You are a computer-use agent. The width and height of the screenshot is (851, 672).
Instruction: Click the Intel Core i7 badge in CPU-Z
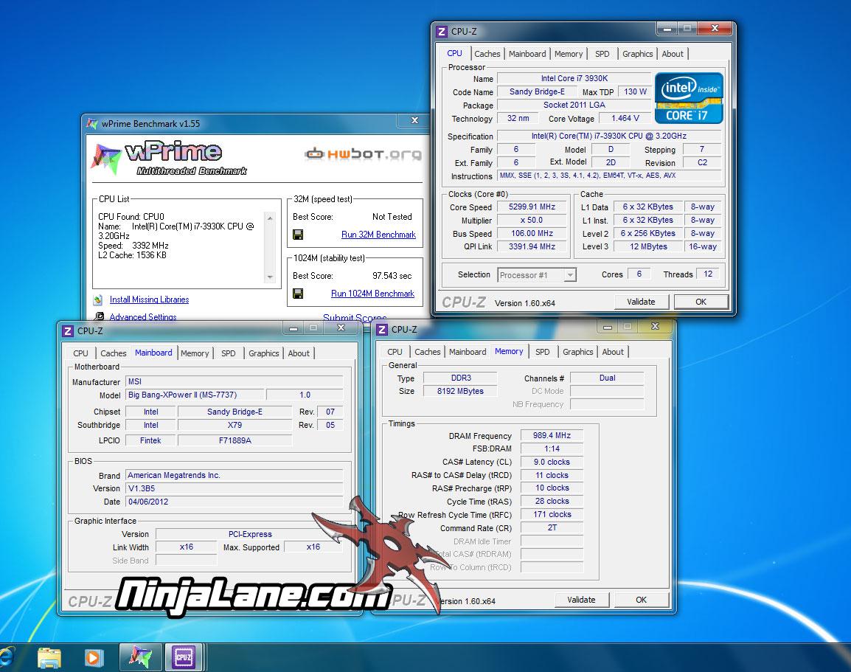pos(689,98)
